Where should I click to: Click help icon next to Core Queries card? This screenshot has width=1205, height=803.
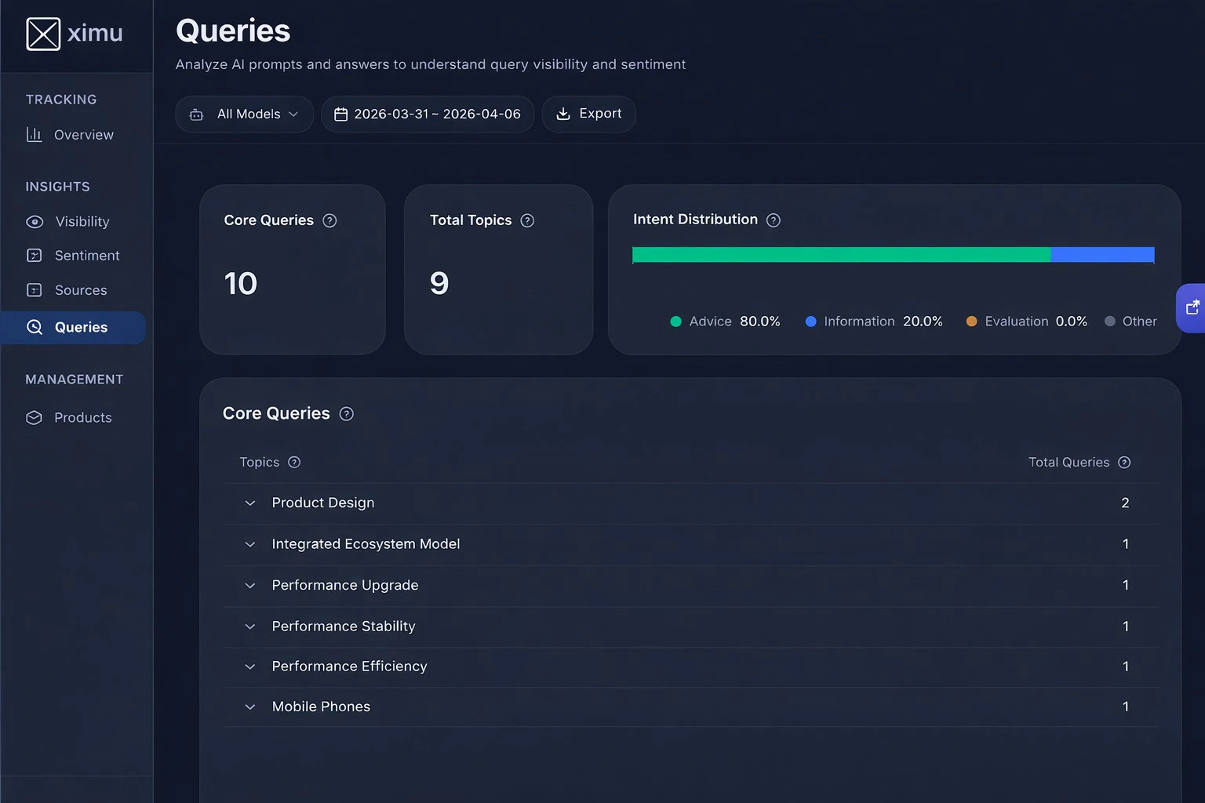point(329,220)
